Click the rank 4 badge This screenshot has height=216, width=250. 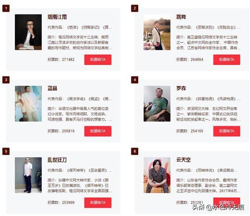click(x=135, y=80)
